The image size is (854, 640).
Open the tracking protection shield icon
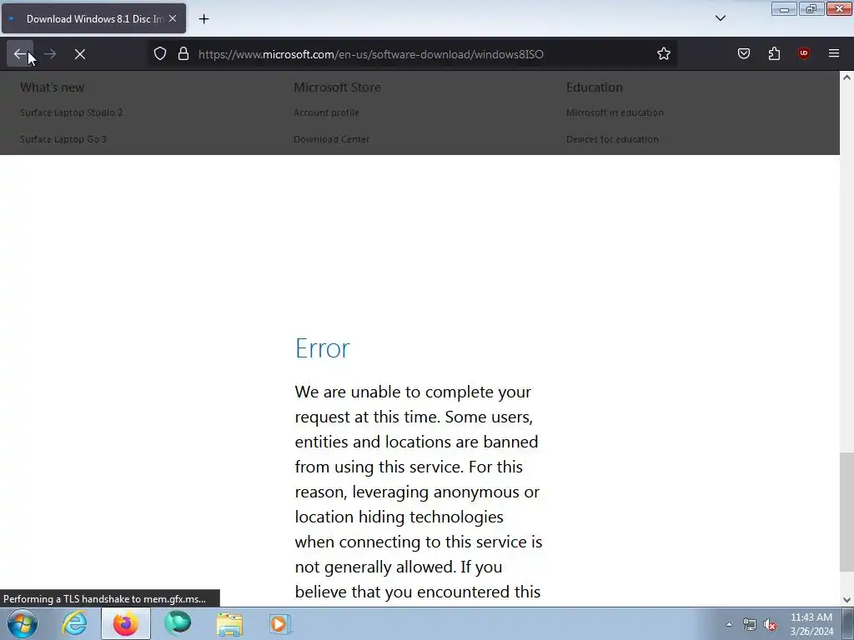[x=159, y=54]
